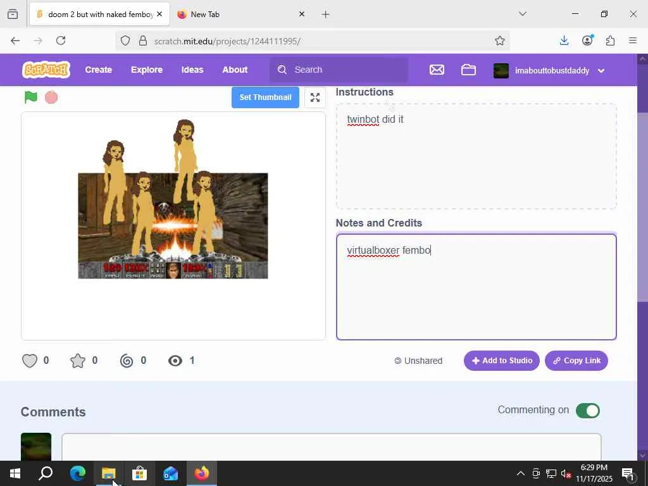This screenshot has width=648, height=486.
Task: Open the Firefox account icon
Action: [587, 40]
